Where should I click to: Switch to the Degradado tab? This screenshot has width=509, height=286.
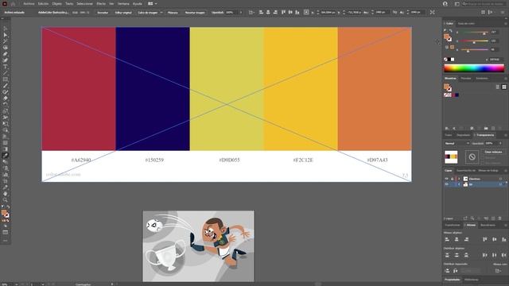click(463, 135)
